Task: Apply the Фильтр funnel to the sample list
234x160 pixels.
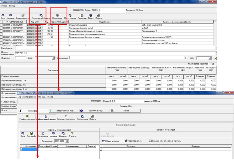Action: [72, 134]
